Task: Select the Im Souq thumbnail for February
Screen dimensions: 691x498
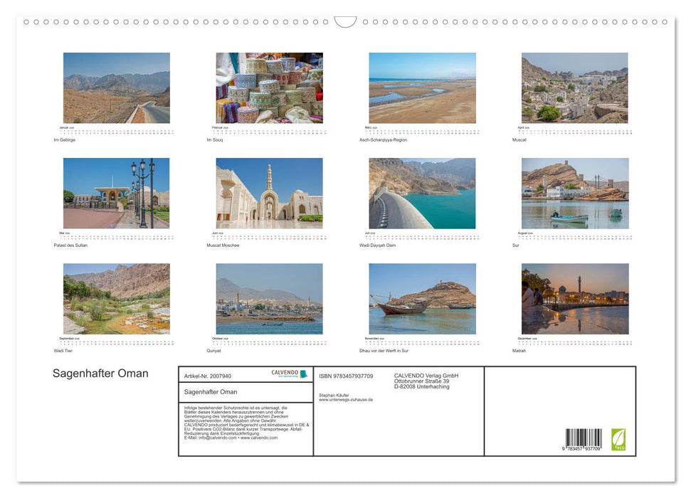Action: pyautogui.click(x=268, y=87)
